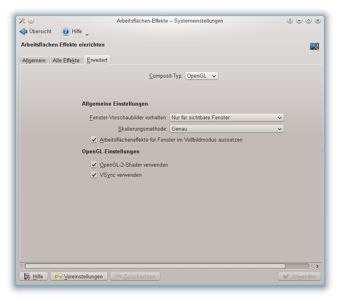Image resolution: width=340 pixels, height=301 pixels.
Task: Click the blue Hilfe question mark toolbar icon
Action: [x=66, y=32]
